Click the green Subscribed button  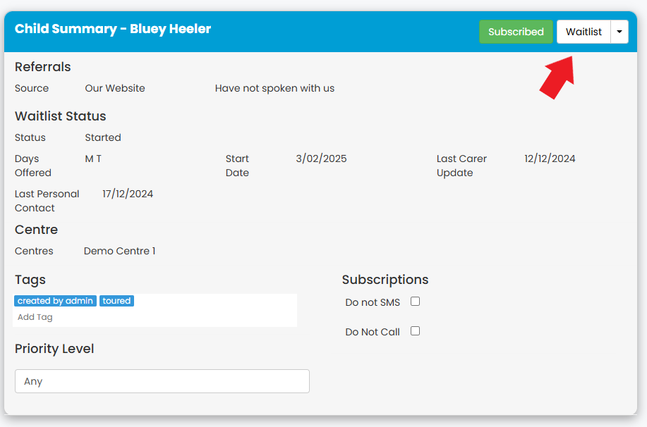tap(516, 32)
